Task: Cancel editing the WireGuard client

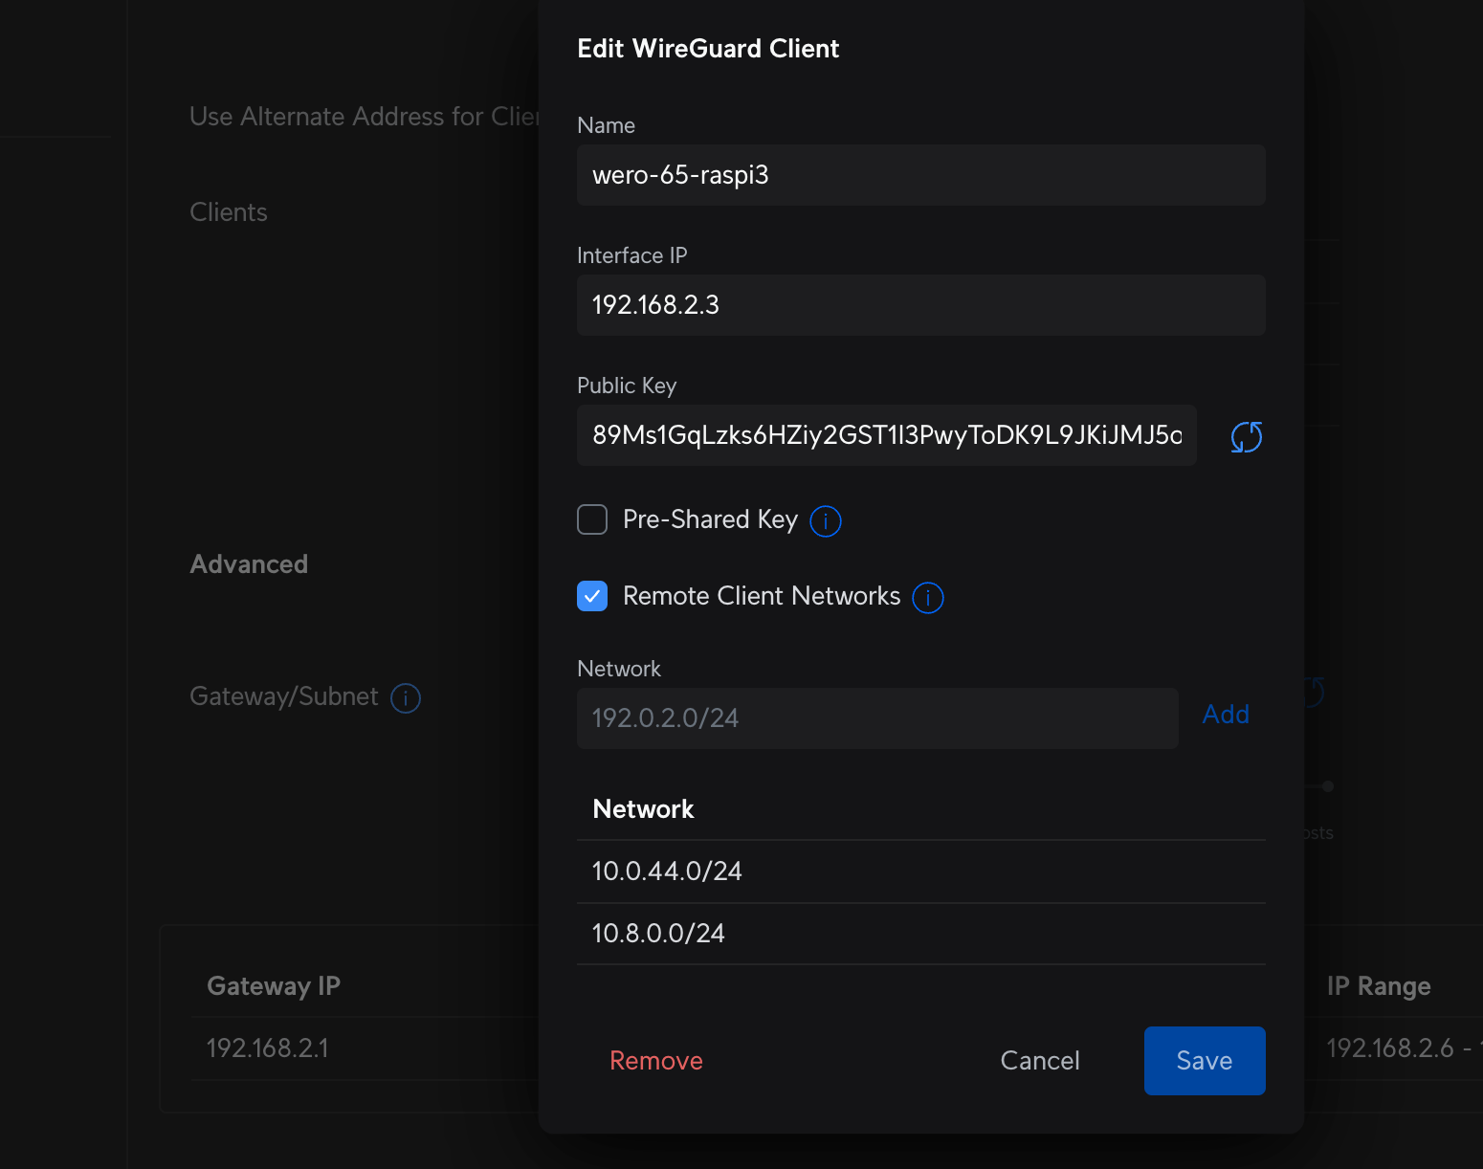Action: click(x=1039, y=1061)
